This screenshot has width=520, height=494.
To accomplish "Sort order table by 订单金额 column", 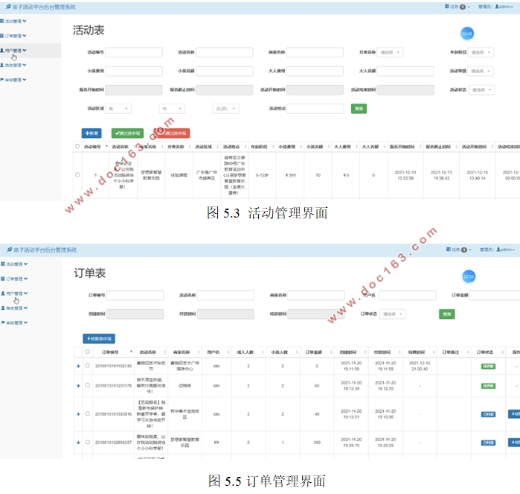I will tap(317, 352).
